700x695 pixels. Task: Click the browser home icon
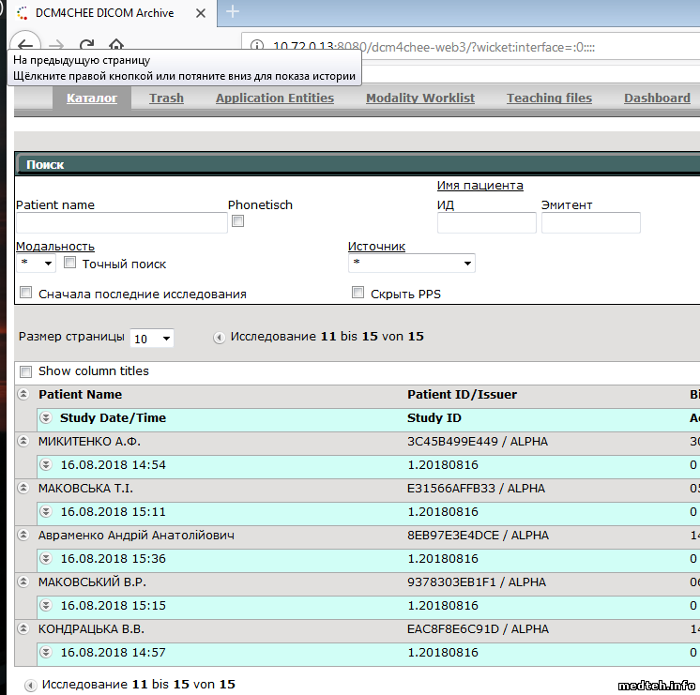(115, 44)
